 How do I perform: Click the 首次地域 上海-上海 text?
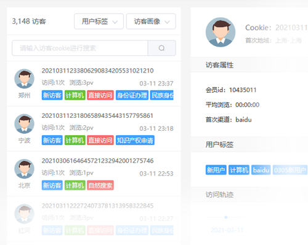point(274,41)
